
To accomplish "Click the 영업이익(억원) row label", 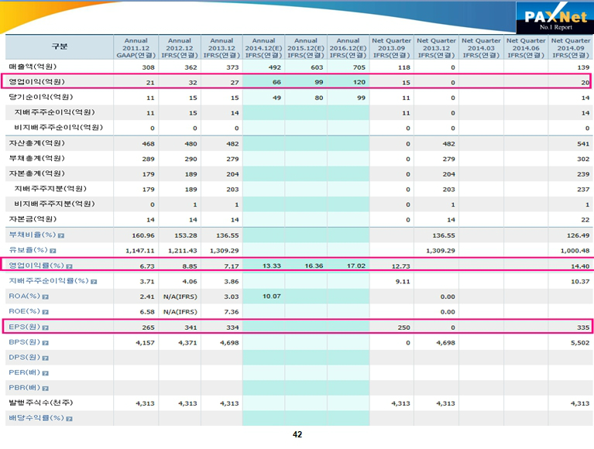I will click(36, 82).
